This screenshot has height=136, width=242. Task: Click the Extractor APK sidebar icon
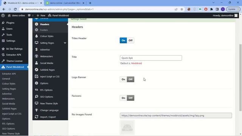coord(3,55)
